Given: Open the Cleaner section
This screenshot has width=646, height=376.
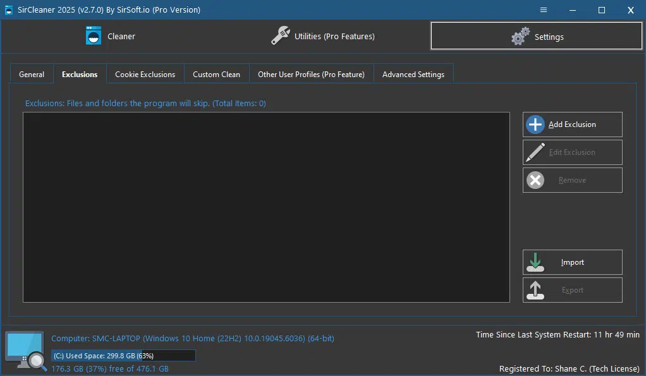Looking at the screenshot, I should click(x=110, y=36).
